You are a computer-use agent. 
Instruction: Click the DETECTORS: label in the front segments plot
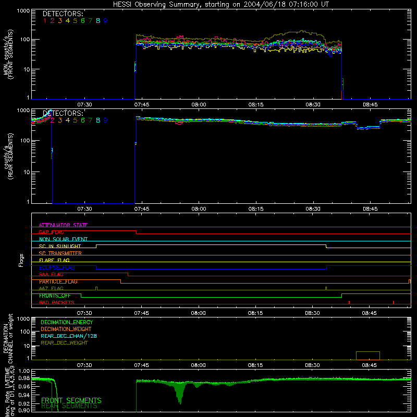point(63,14)
